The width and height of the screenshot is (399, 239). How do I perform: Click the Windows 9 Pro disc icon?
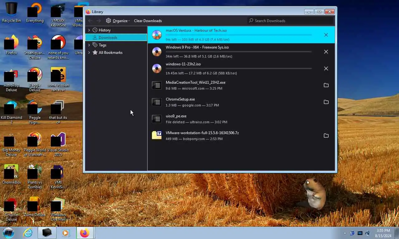[x=157, y=52]
